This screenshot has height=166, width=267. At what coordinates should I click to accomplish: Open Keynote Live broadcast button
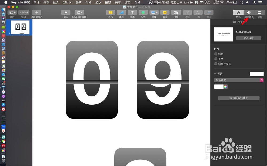[79, 12]
